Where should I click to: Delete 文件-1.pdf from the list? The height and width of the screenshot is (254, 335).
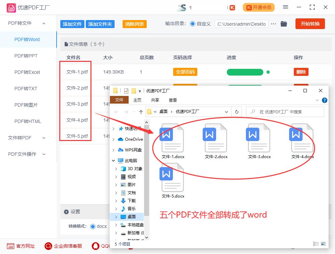(x=301, y=72)
